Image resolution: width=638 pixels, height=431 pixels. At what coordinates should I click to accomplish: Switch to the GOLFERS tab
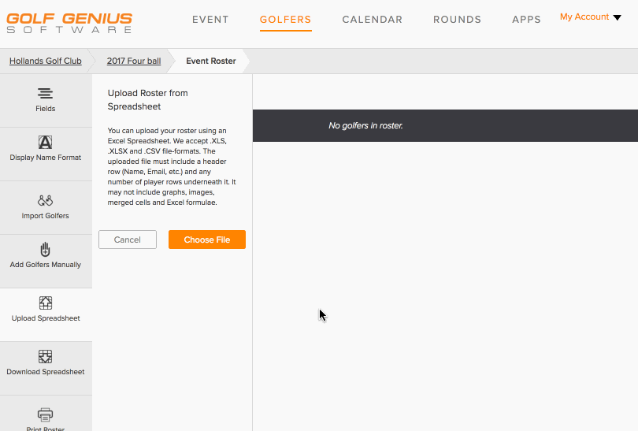tap(286, 20)
